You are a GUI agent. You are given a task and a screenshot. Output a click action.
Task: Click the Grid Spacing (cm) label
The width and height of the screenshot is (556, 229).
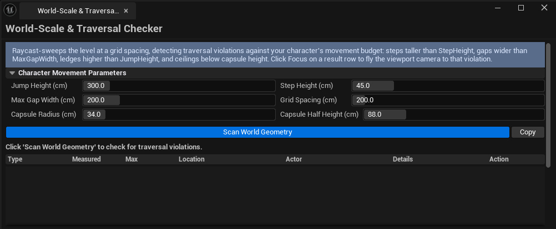coord(309,100)
